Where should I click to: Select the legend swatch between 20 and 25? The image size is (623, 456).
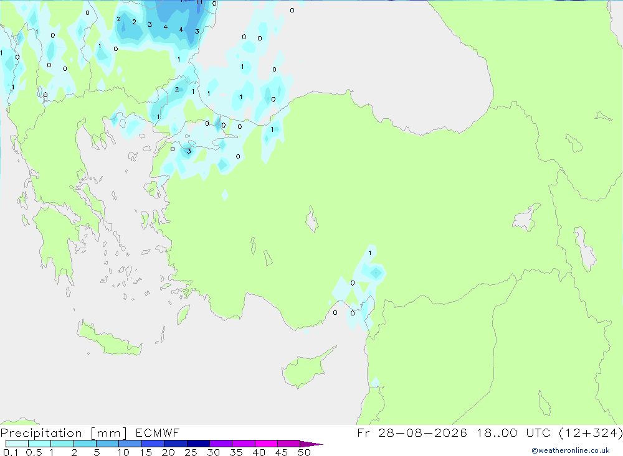pyautogui.click(x=176, y=444)
